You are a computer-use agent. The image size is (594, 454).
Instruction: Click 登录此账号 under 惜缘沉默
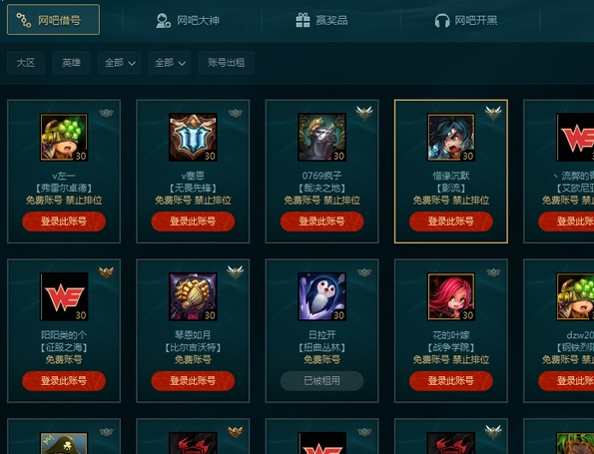click(451, 222)
